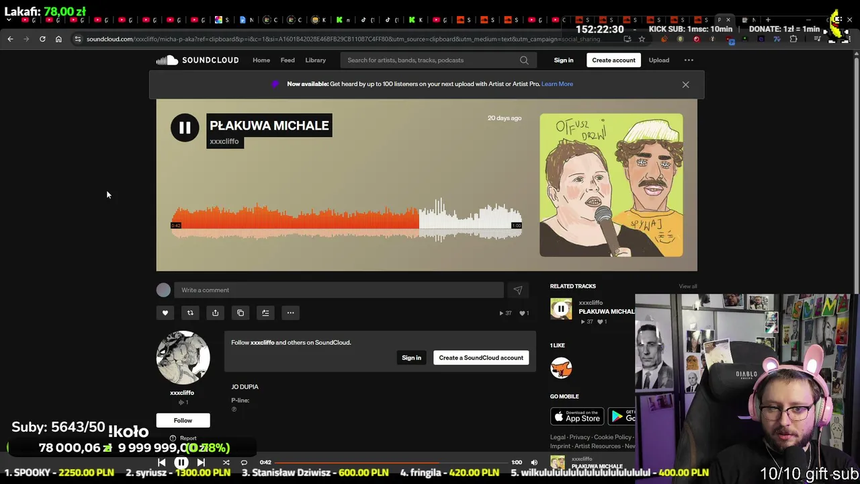Open the Learn More banner link

click(557, 84)
